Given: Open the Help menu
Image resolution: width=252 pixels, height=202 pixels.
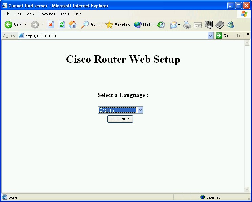Looking at the screenshot, I should (78, 14).
